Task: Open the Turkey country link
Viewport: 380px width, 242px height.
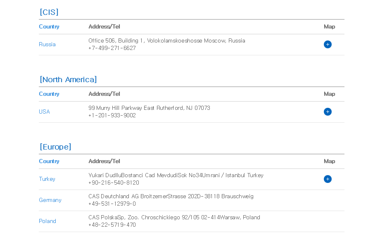Action: click(47, 179)
